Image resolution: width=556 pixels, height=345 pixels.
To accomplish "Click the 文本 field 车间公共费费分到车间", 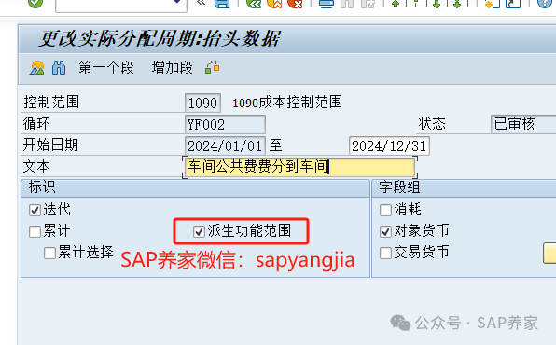I will tap(299, 167).
